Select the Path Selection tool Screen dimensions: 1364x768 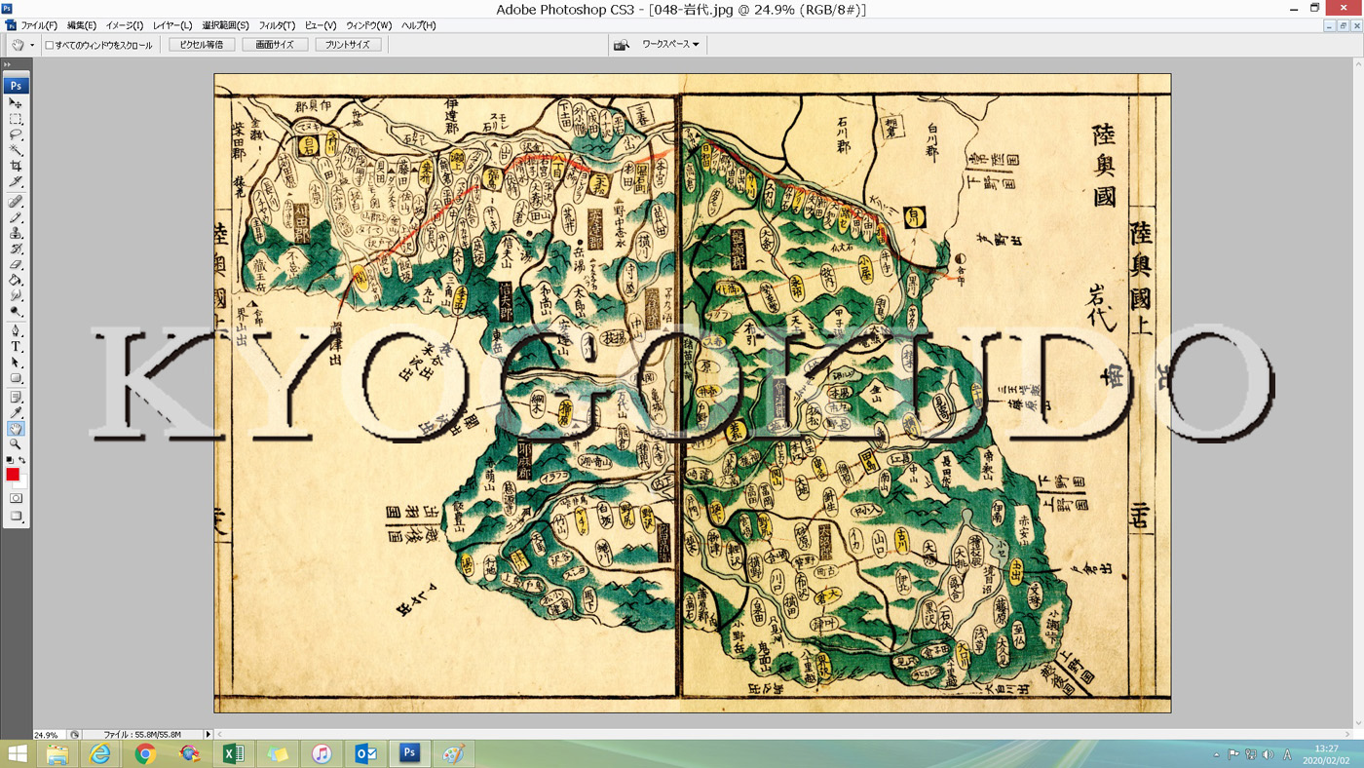point(16,363)
